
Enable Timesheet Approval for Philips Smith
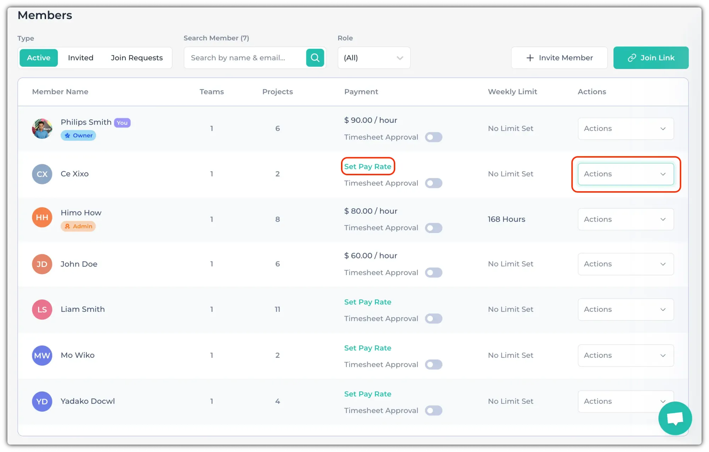[x=434, y=137]
